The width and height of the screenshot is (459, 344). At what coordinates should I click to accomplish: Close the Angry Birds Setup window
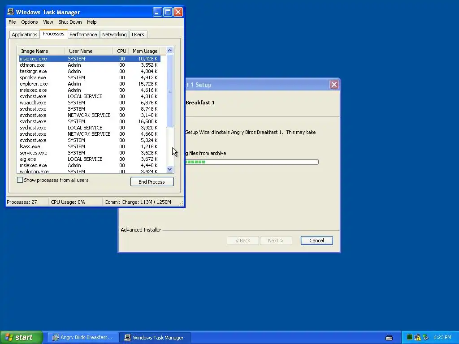click(x=334, y=85)
